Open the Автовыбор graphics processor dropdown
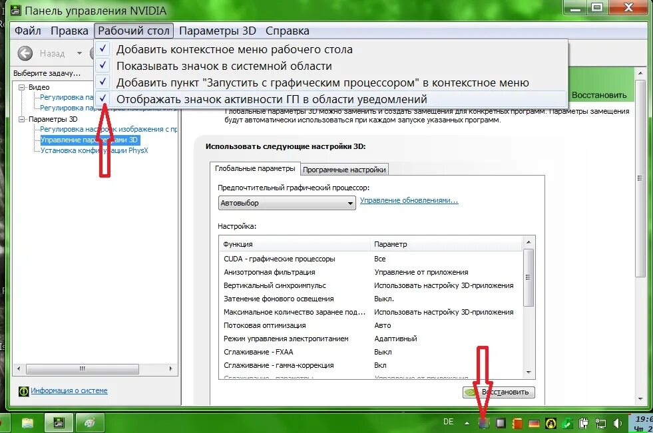The image size is (653, 433). pyautogui.click(x=287, y=203)
